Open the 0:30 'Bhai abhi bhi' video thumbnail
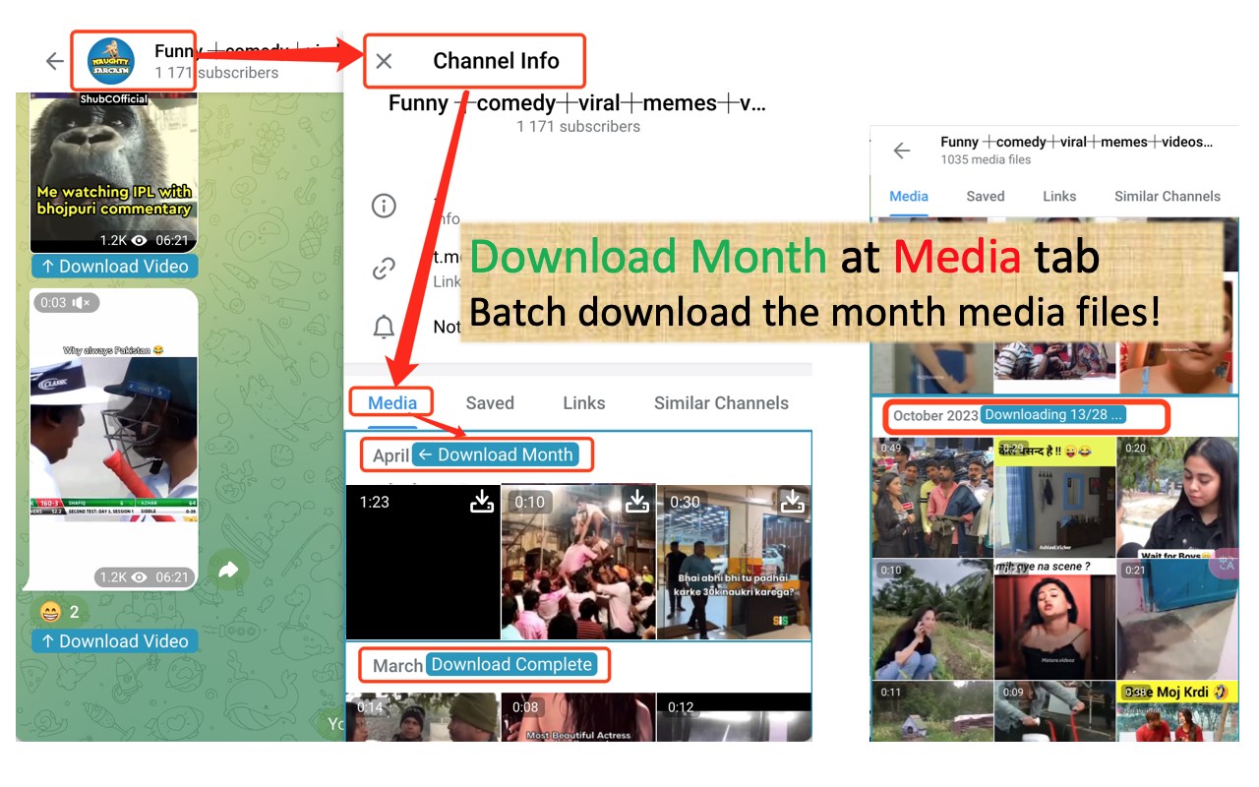The width and height of the screenshot is (1259, 787). (x=734, y=562)
